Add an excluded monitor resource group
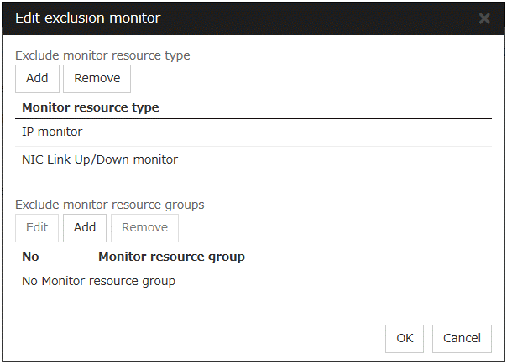507x364 pixels. pos(85,227)
